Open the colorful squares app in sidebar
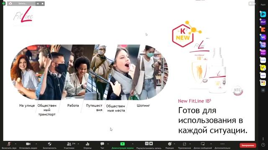The height and width of the screenshot is (150, 268). 263,83
